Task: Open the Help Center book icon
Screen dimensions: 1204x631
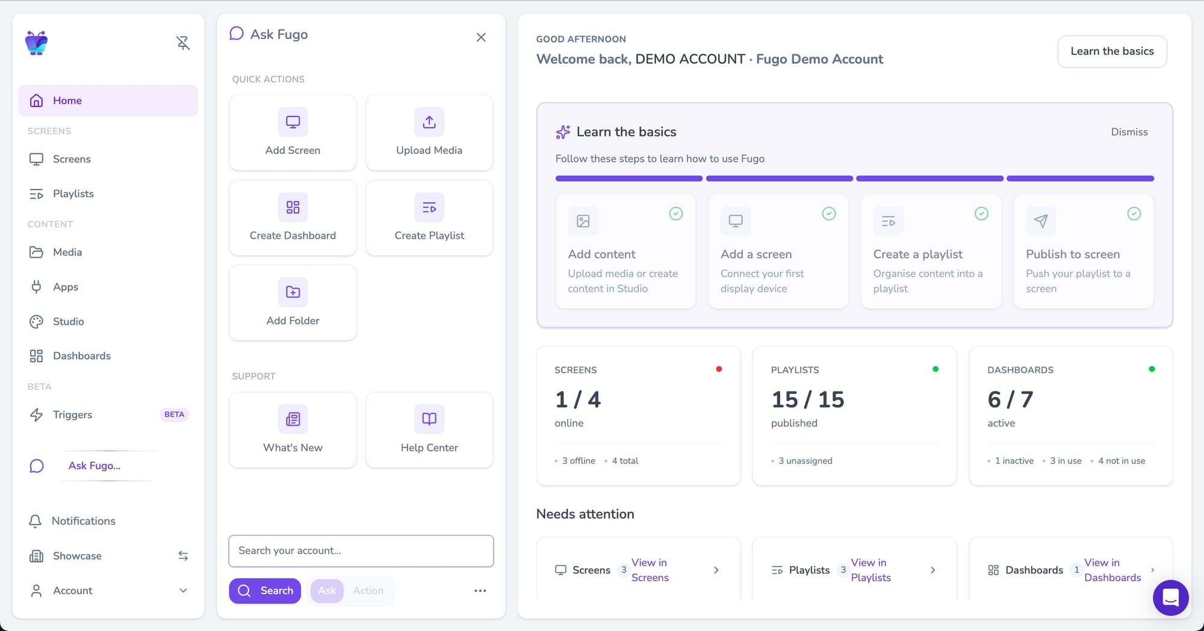Action: pyautogui.click(x=429, y=419)
